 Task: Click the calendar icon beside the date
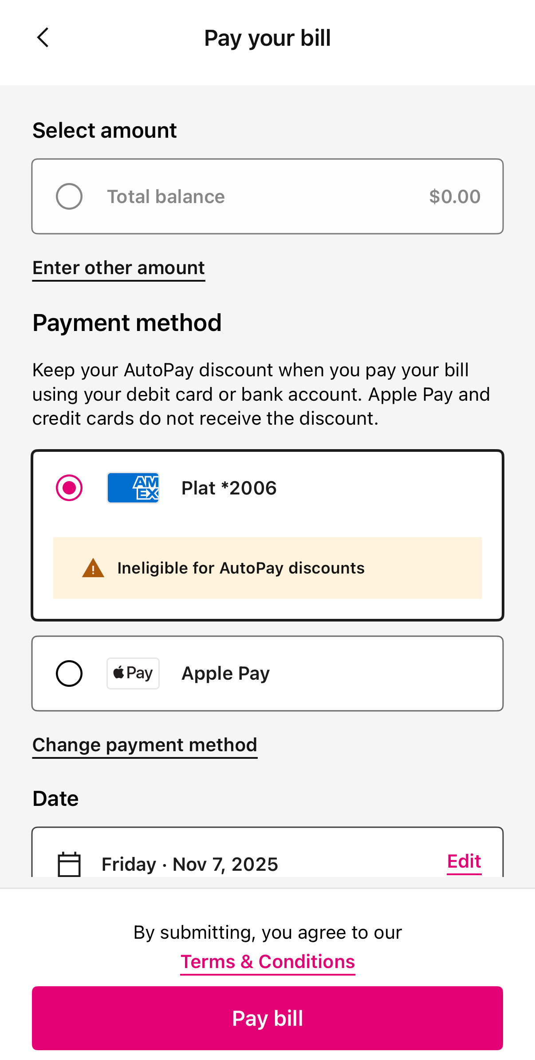click(x=69, y=864)
